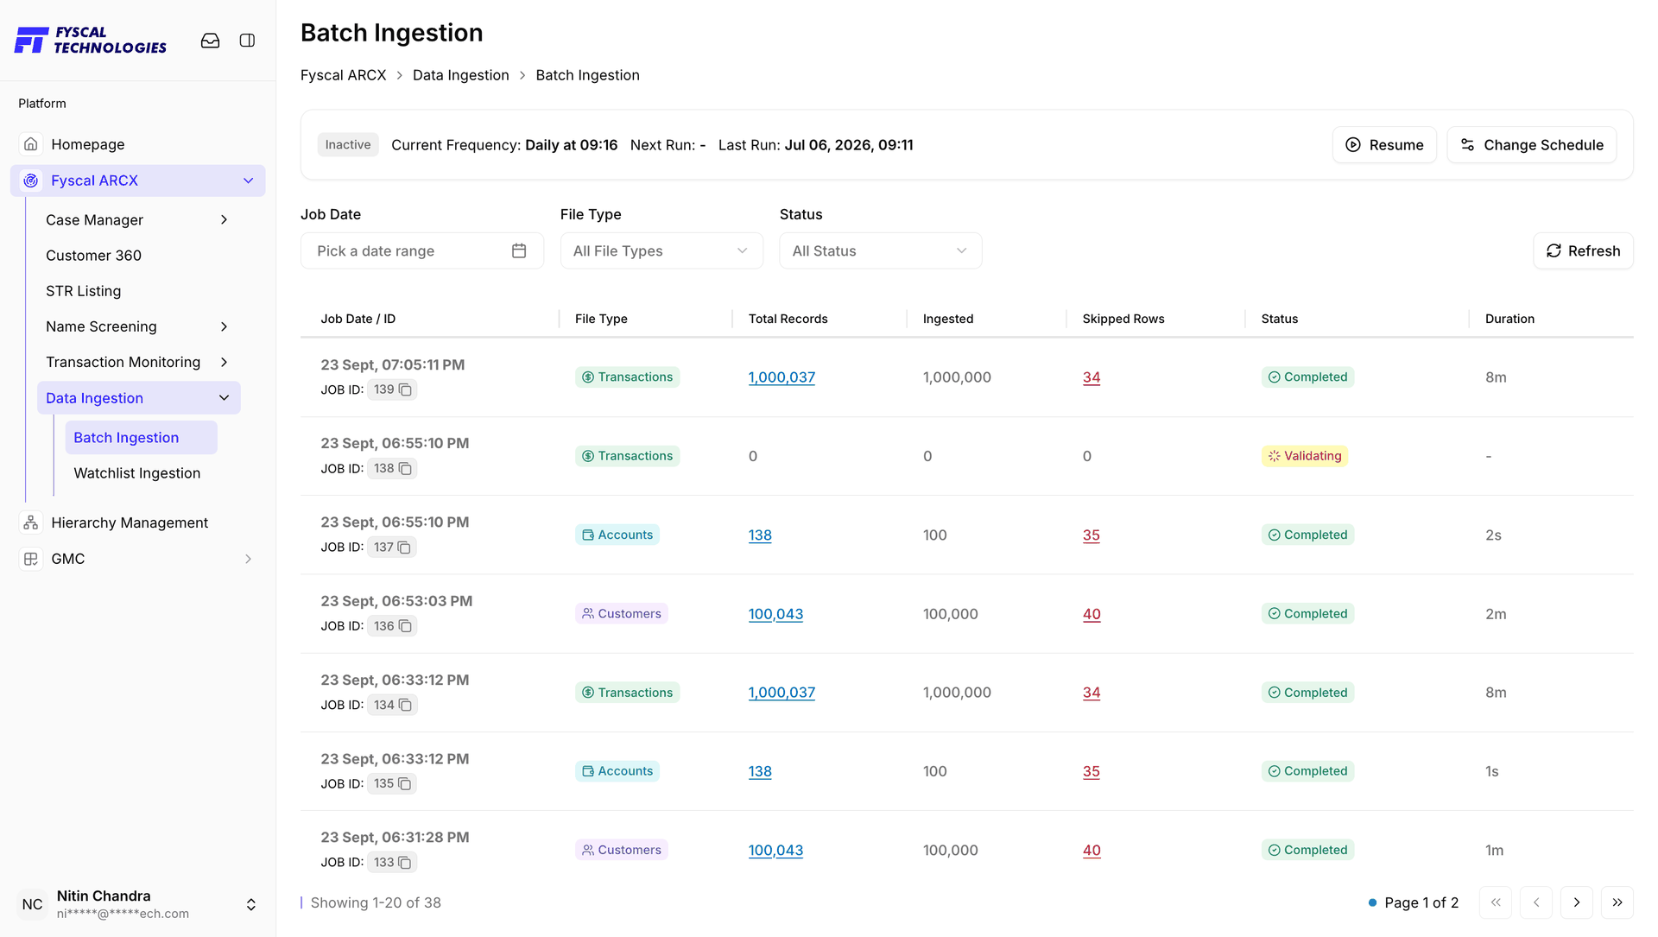Select Watchlist Ingestion in sidebar
This screenshot has height=937, width=1658.
pos(136,473)
